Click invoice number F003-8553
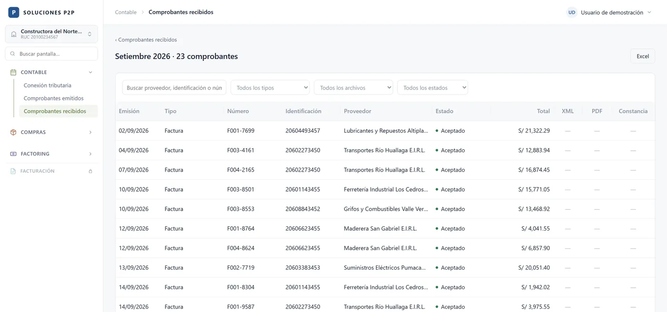Image resolution: width=667 pixels, height=312 pixels. click(x=241, y=209)
